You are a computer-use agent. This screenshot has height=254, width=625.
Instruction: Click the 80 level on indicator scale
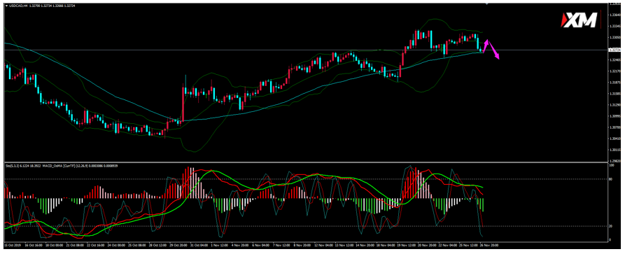(611, 179)
